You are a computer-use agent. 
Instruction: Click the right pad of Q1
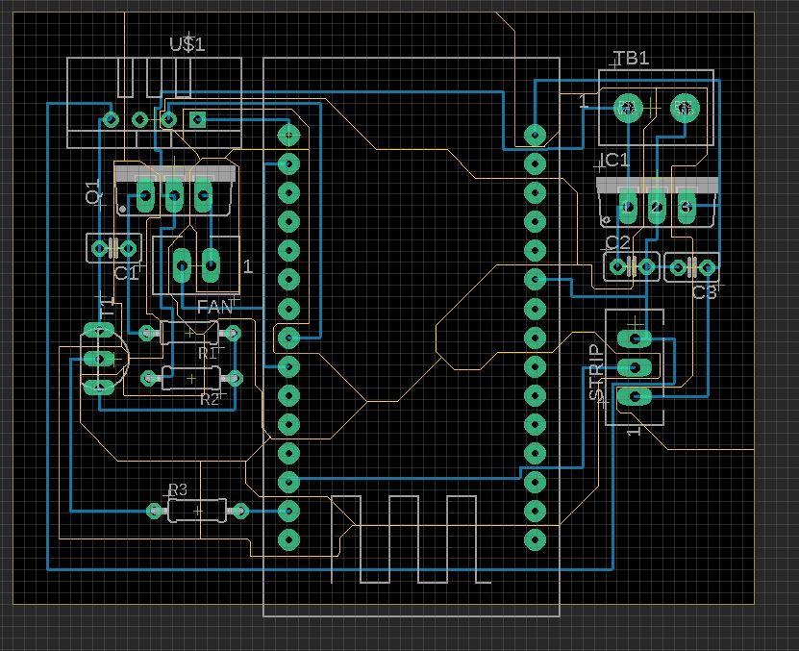tap(203, 195)
